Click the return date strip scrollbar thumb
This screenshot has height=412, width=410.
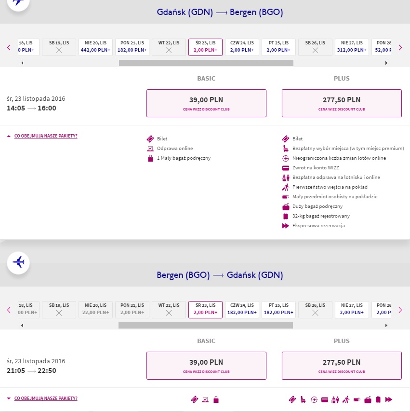click(206, 325)
